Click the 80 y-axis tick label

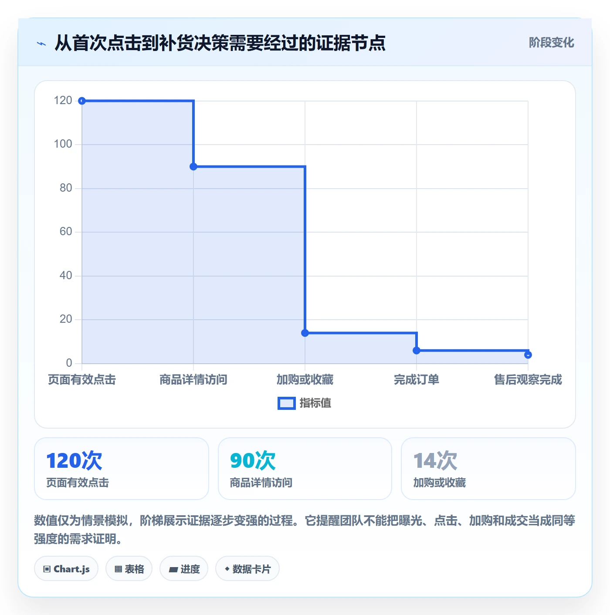tap(66, 188)
